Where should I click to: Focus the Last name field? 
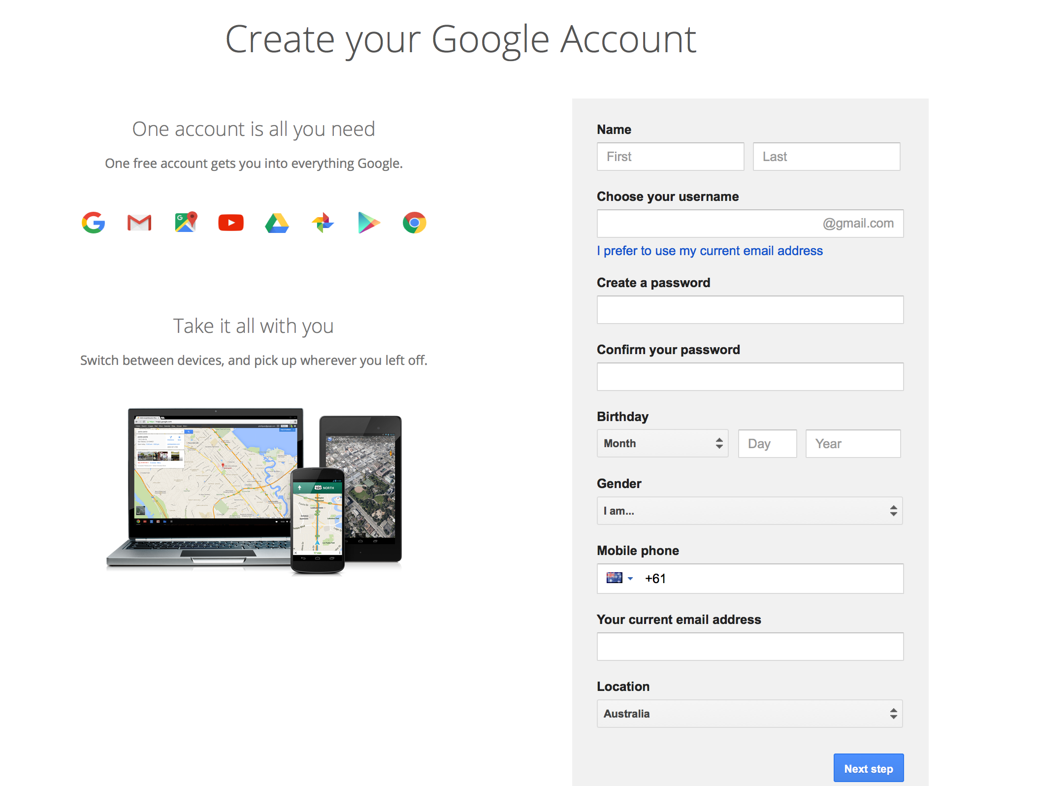826,157
